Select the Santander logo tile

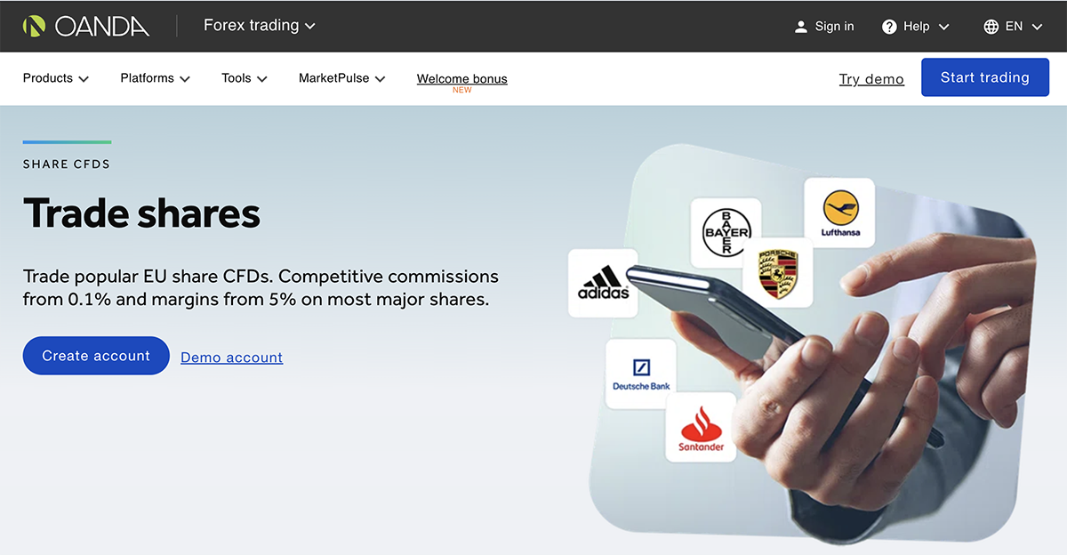[x=701, y=427]
